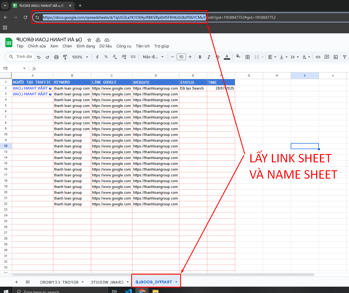
Task: Click the Windows Start button
Action: tap(6, 291)
